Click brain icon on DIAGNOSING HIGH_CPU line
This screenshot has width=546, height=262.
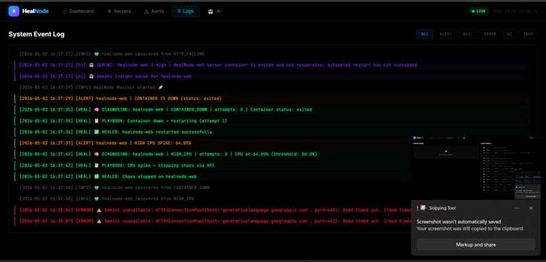pyautogui.click(x=96, y=154)
